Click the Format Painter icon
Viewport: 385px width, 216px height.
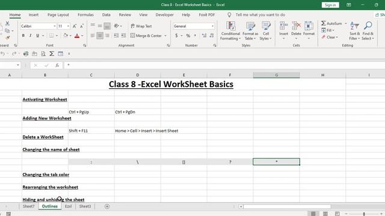tap(7, 38)
